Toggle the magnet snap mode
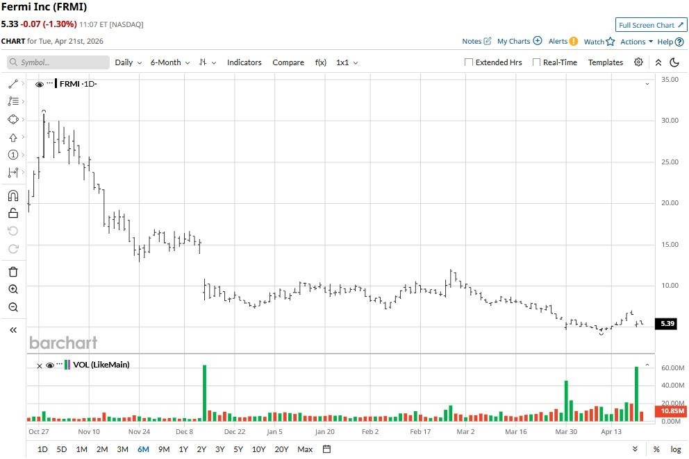The image size is (689, 459). (x=13, y=196)
